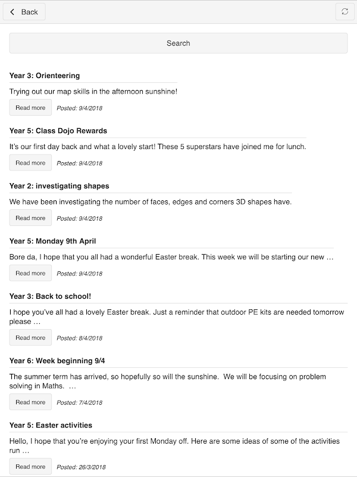Read more on Year 5: Easter activities
The image size is (357, 477).
click(30, 466)
